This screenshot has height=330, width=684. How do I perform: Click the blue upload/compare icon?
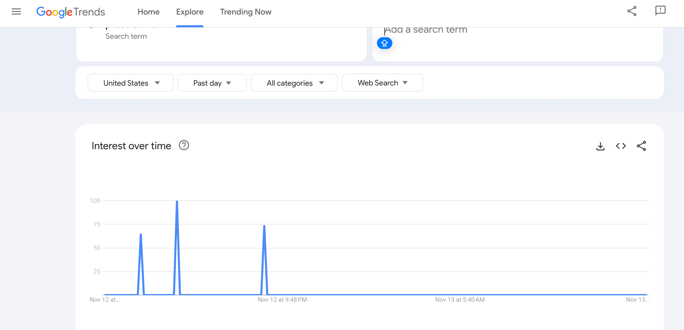384,43
